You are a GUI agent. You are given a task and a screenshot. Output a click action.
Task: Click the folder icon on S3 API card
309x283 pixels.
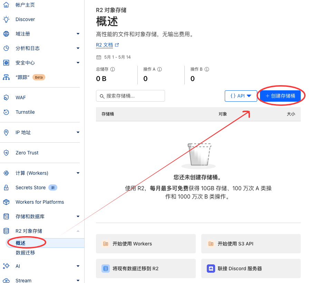(x=211, y=244)
